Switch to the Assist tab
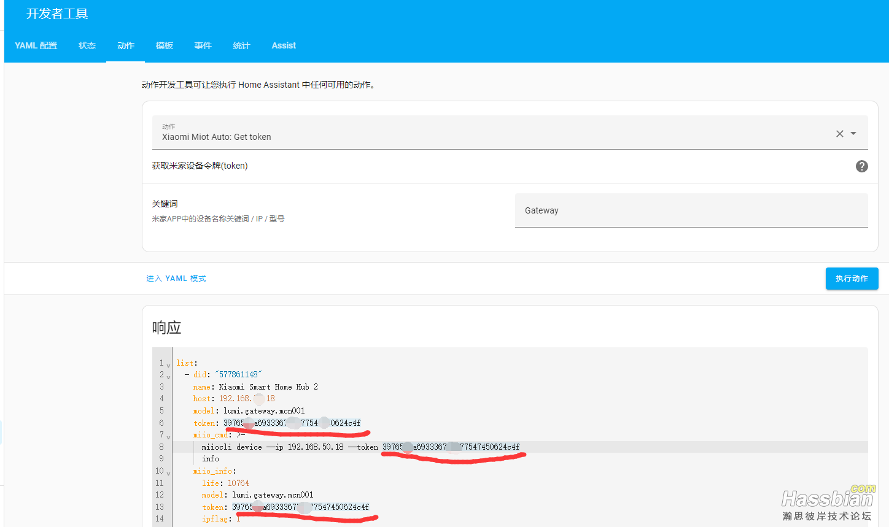 click(x=284, y=45)
